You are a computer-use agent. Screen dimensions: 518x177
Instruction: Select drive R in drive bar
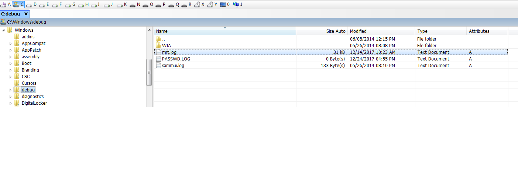[x=187, y=4]
